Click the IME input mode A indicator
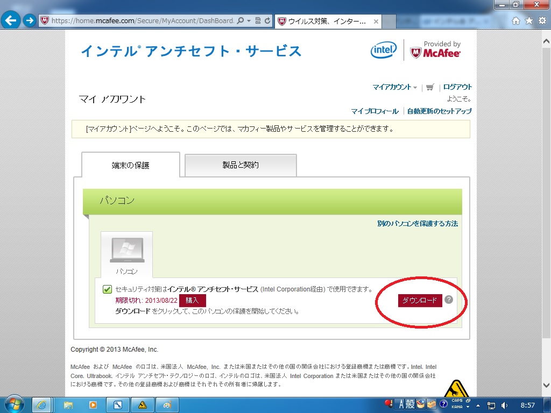The width and height of the screenshot is (551, 413). (401, 404)
